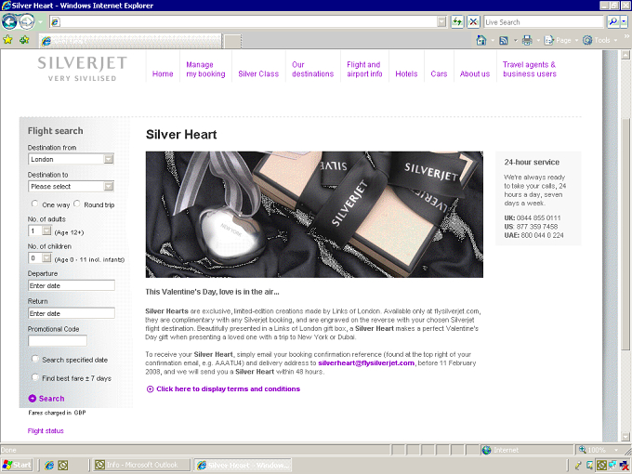Click the purple Search arrow icon
Image resolution: width=632 pixels, height=474 pixels.
coord(33,398)
